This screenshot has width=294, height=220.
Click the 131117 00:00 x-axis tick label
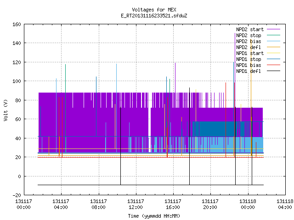point(23,204)
